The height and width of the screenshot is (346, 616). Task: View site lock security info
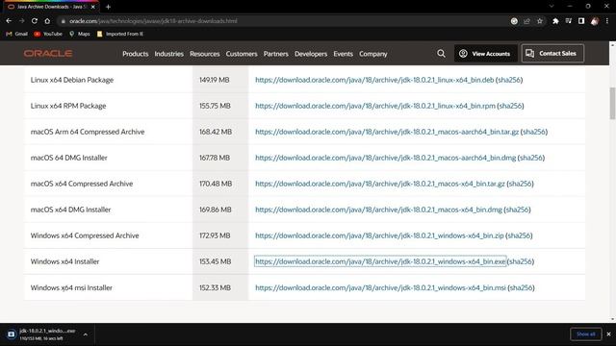pyautogui.click(x=63, y=21)
